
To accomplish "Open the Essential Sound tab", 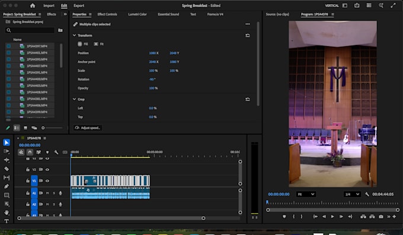I will click(168, 14).
